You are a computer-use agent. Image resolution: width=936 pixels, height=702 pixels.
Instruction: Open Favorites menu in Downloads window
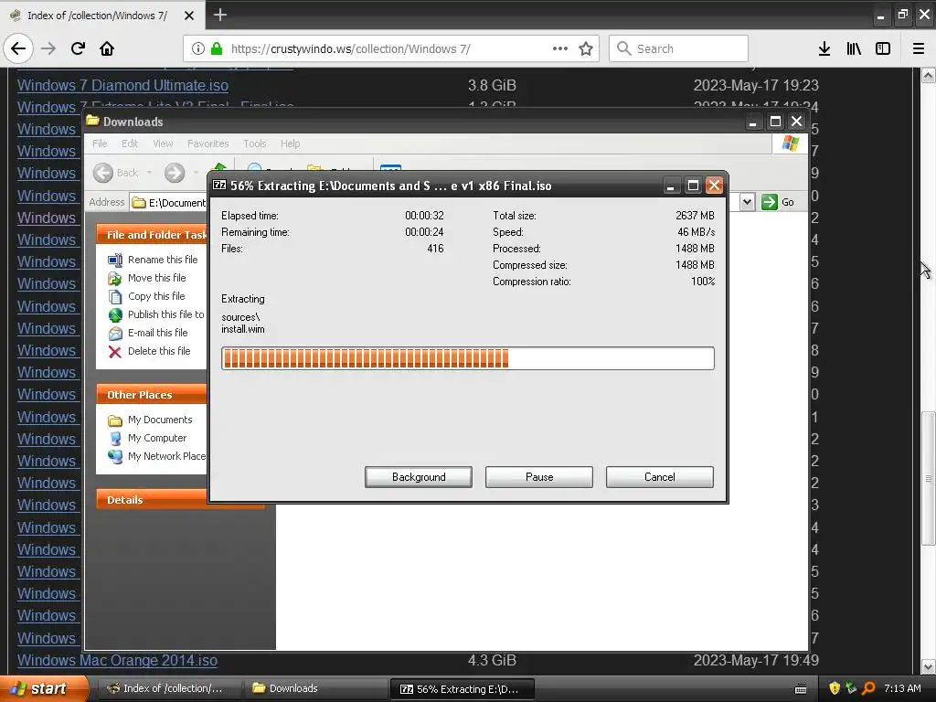click(207, 144)
